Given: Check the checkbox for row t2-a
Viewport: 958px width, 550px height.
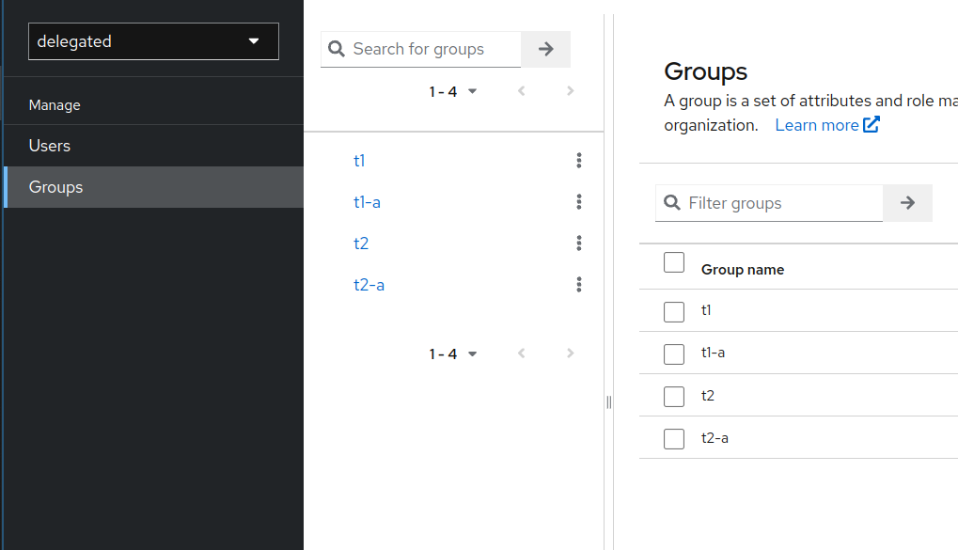Looking at the screenshot, I should pyautogui.click(x=674, y=438).
